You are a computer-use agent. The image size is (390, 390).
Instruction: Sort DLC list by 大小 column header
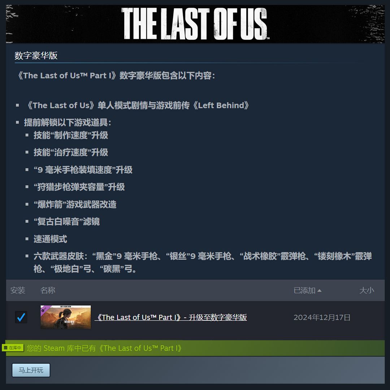click(367, 290)
